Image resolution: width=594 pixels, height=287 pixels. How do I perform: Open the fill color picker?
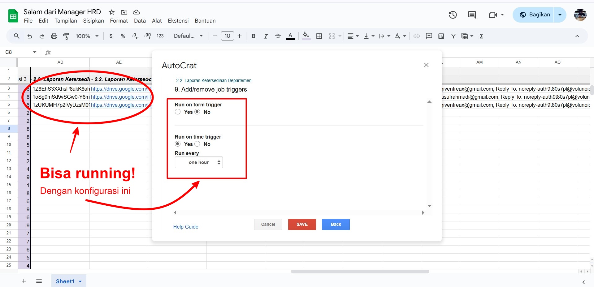pyautogui.click(x=306, y=36)
